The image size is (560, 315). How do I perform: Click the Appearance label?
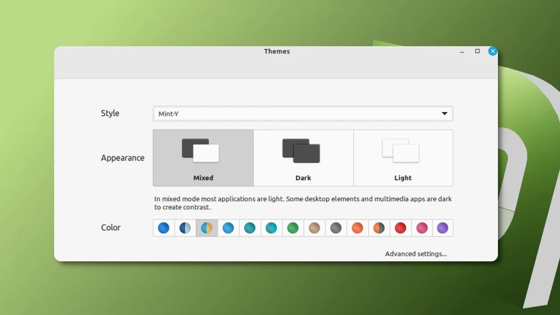coord(123,158)
